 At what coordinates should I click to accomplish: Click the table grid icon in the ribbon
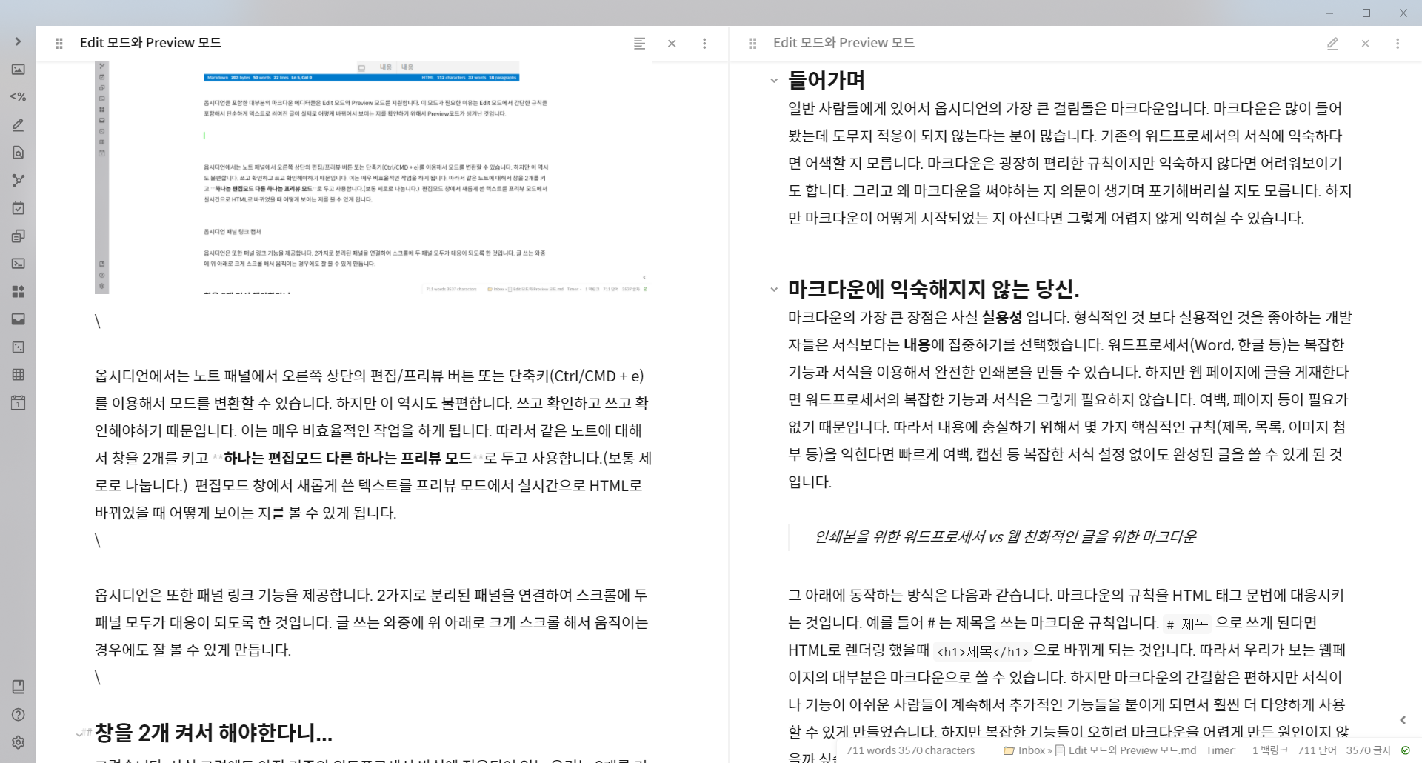pyautogui.click(x=18, y=375)
